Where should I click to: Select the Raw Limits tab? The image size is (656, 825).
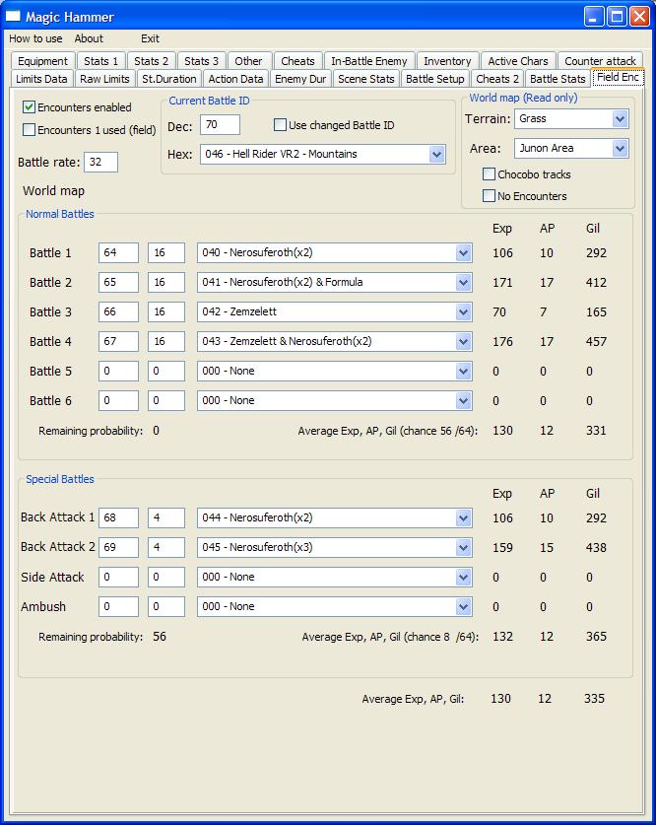104,79
